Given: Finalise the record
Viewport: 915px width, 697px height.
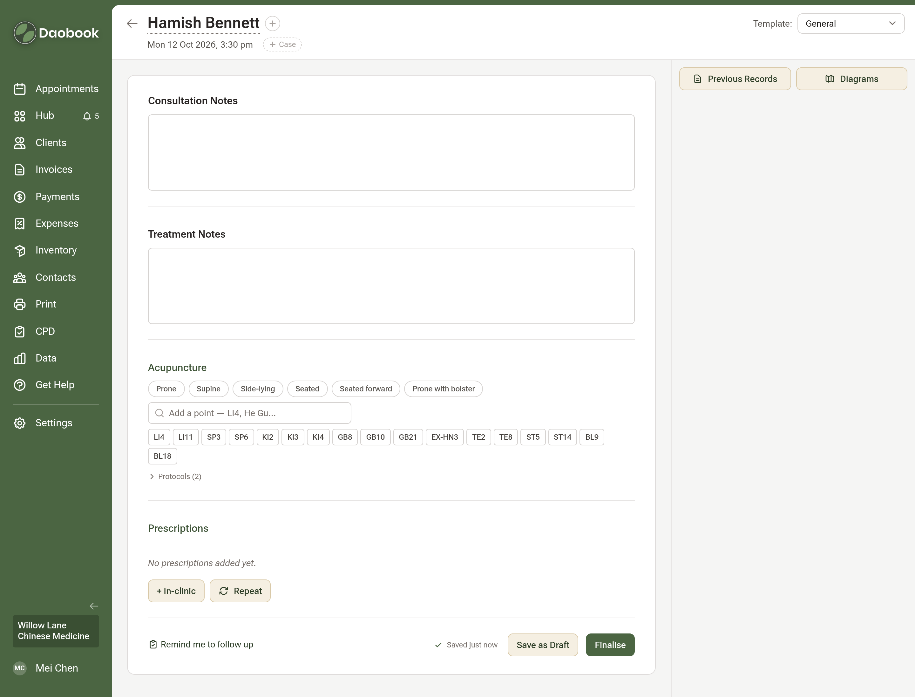Looking at the screenshot, I should click(610, 645).
